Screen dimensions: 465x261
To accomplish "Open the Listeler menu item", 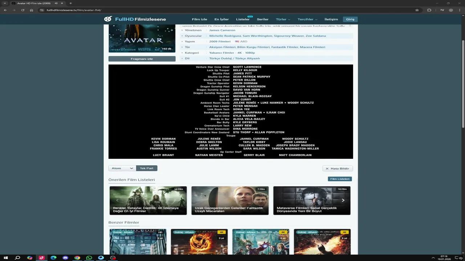I will pos(243,19).
